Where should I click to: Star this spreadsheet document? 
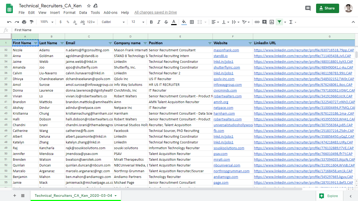(x=89, y=6)
